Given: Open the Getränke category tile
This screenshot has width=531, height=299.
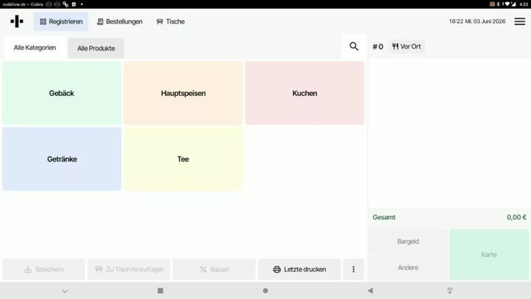Looking at the screenshot, I should point(62,159).
